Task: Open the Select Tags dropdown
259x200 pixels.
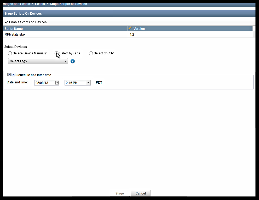Action: [x=38, y=61]
